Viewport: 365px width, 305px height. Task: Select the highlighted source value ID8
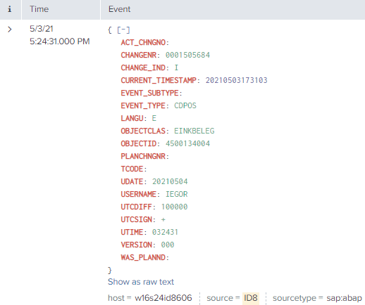pyautogui.click(x=251, y=298)
